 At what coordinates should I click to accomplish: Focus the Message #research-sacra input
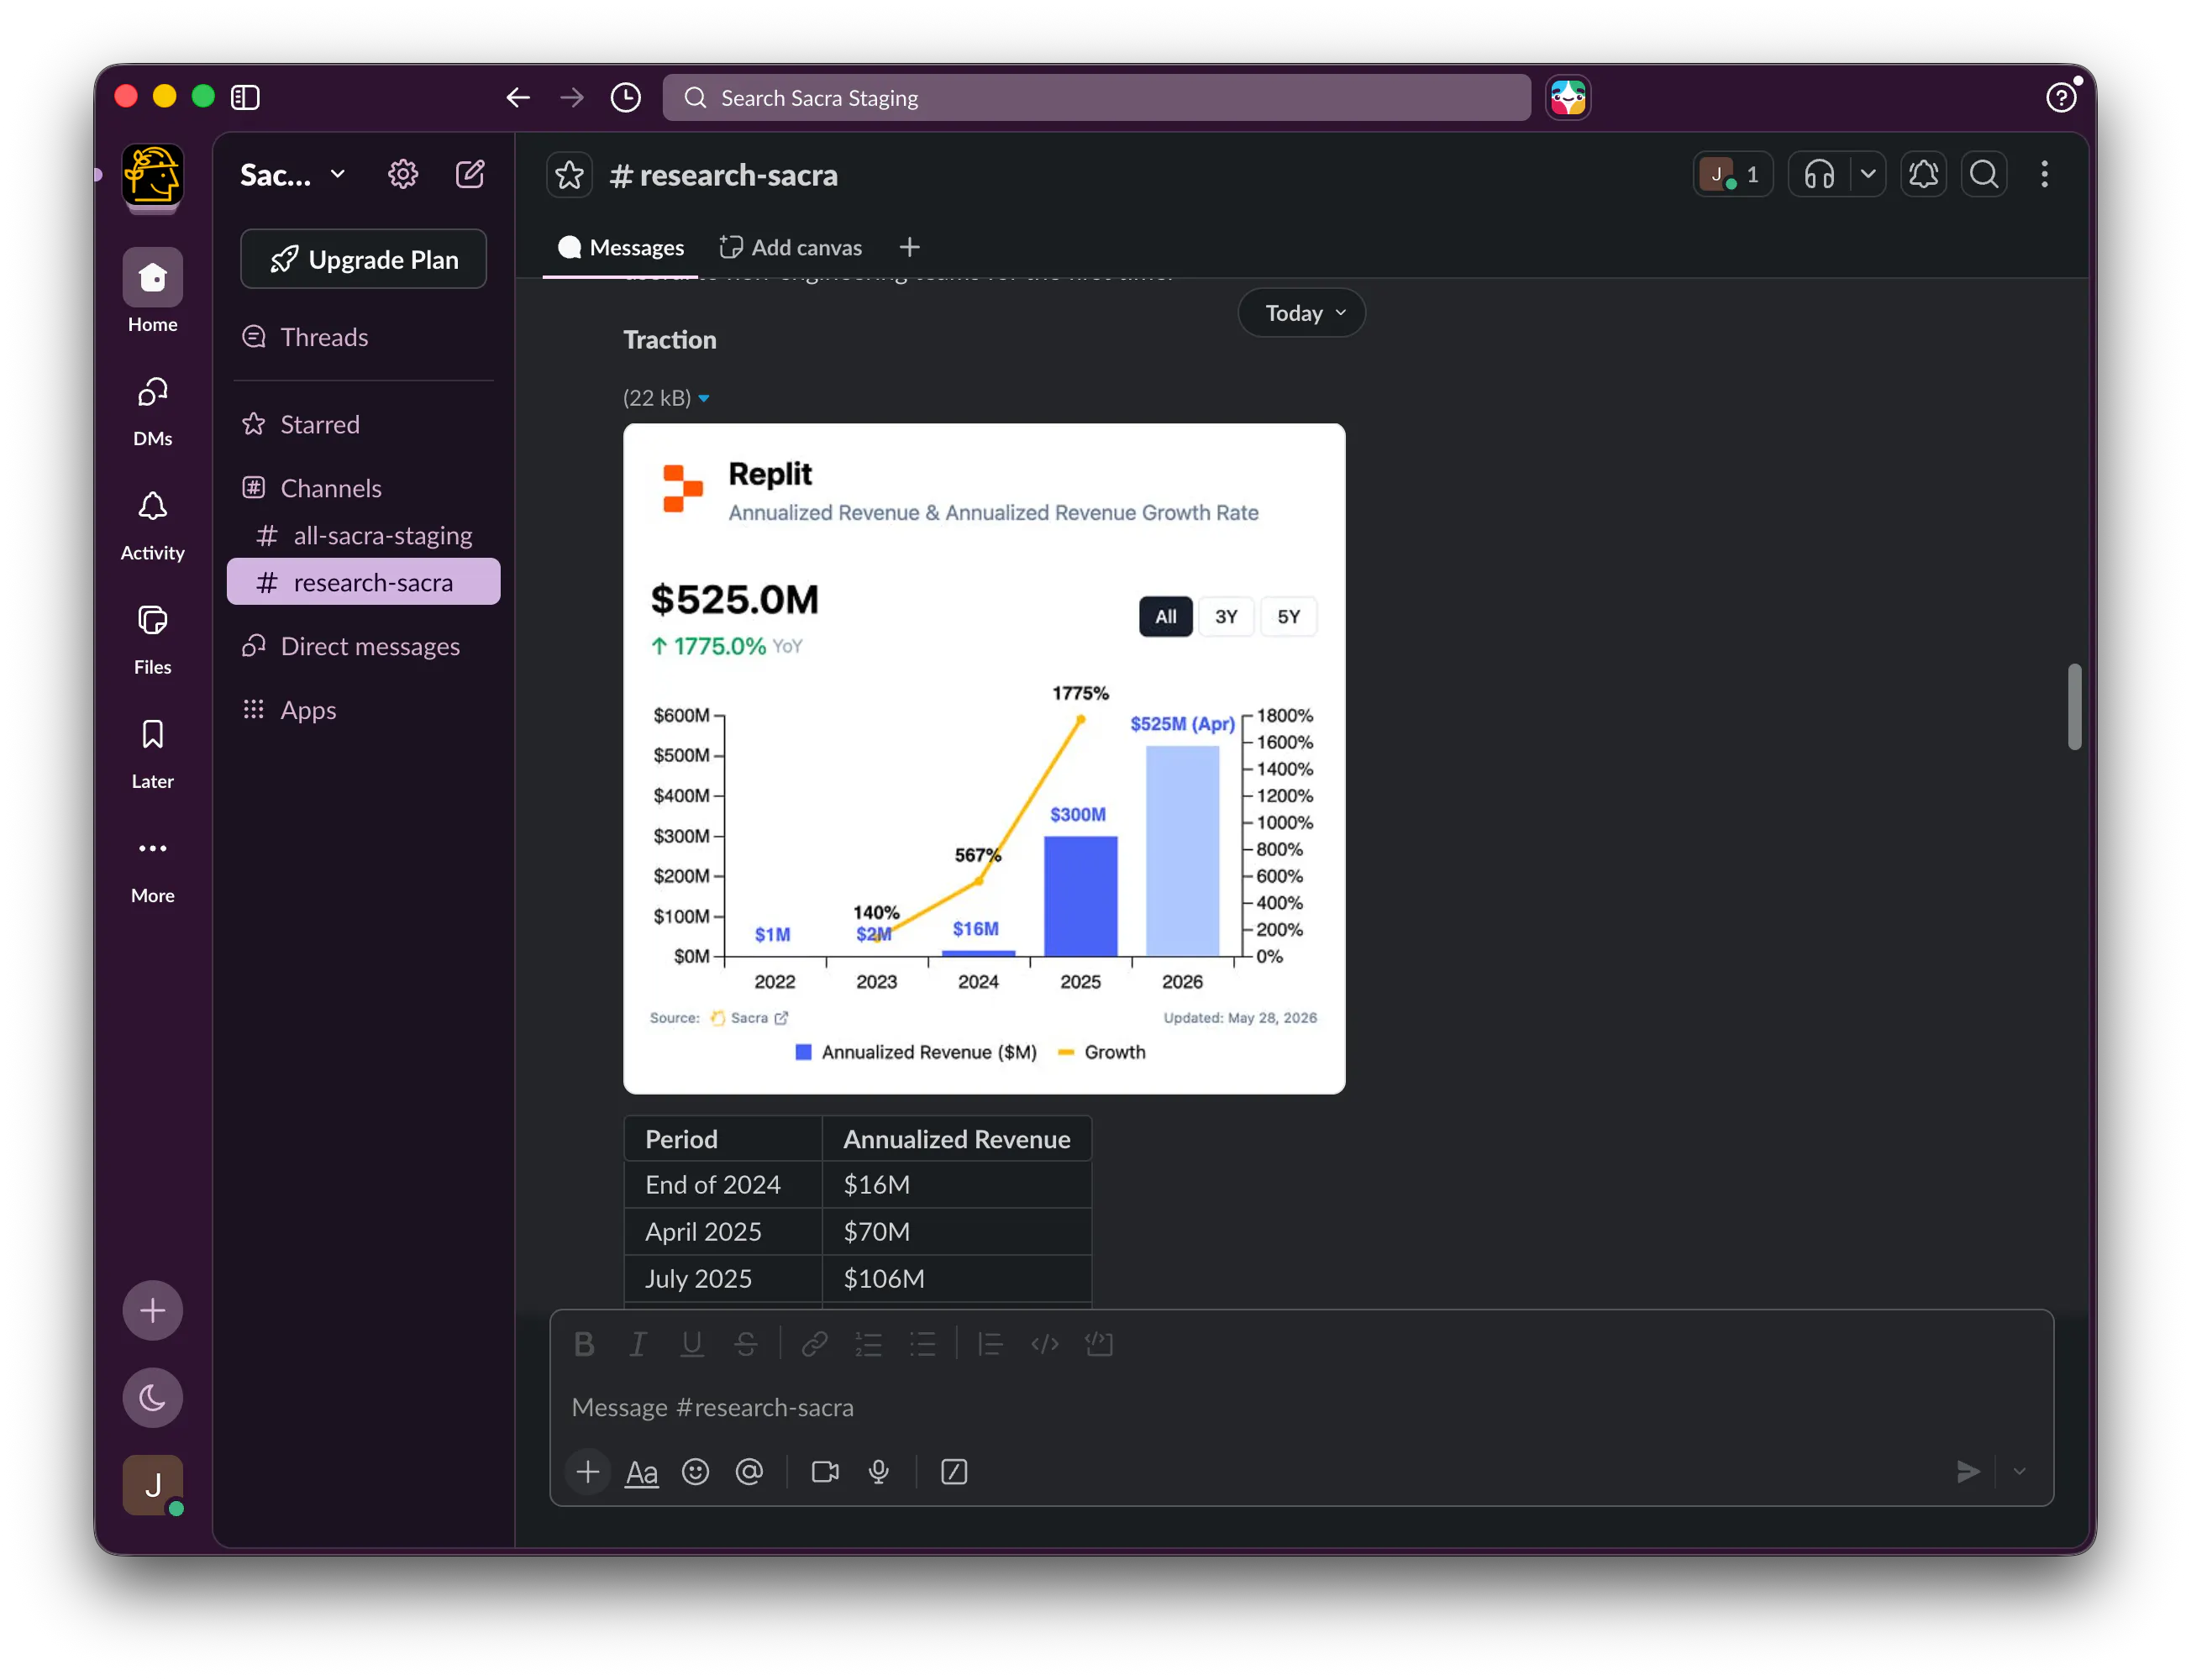pyautogui.click(x=1301, y=1407)
